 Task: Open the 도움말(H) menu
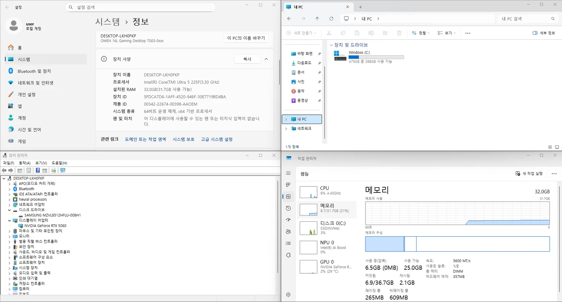click(x=60, y=163)
